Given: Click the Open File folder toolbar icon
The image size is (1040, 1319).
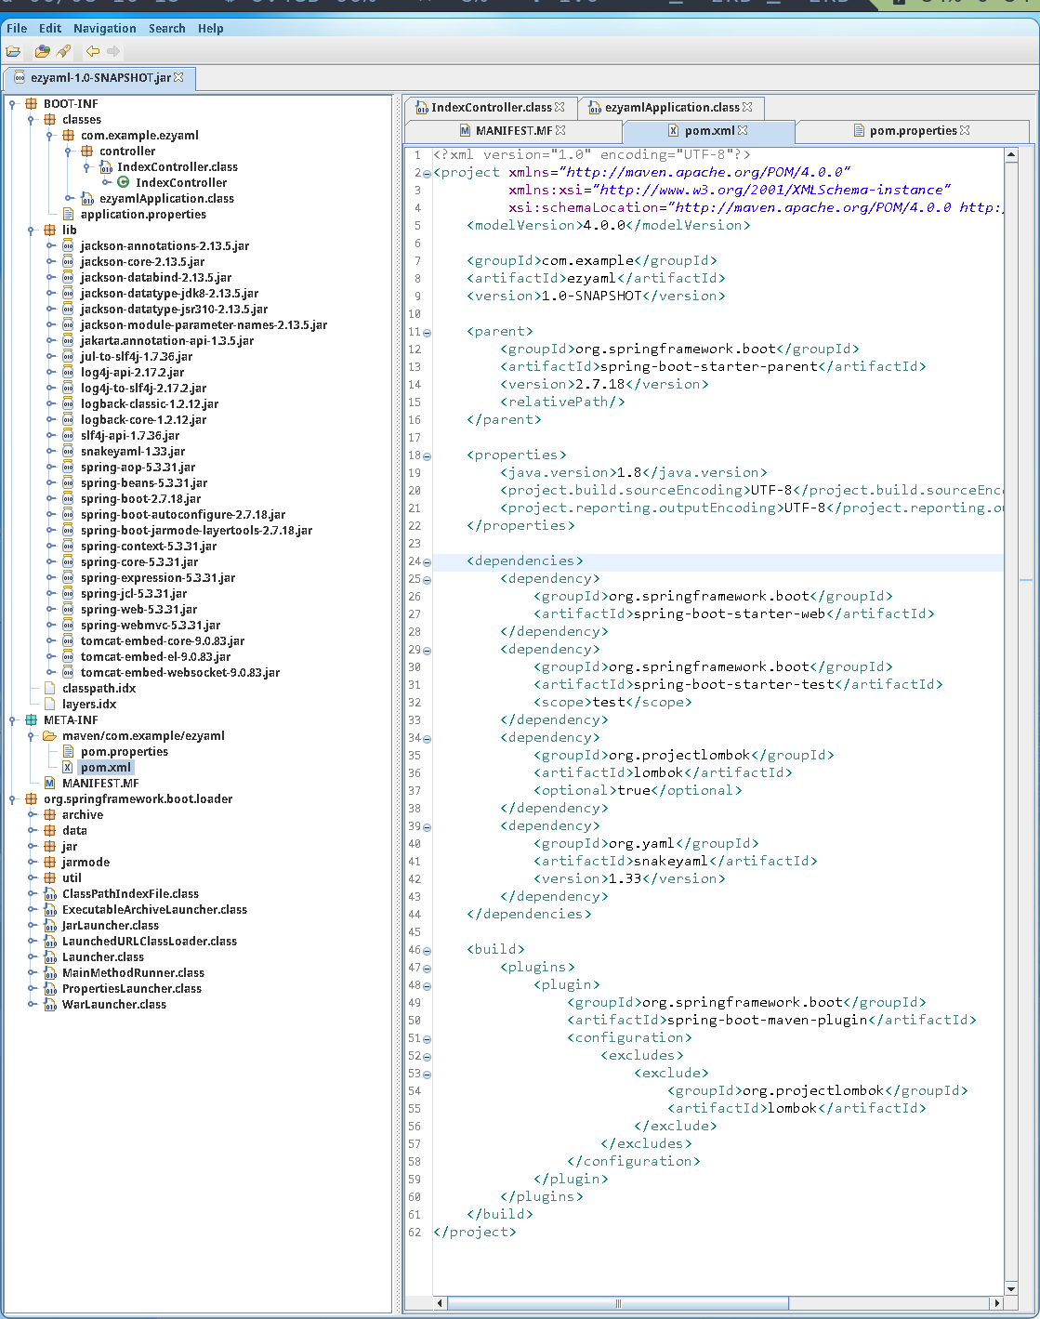Looking at the screenshot, I should click(x=13, y=51).
